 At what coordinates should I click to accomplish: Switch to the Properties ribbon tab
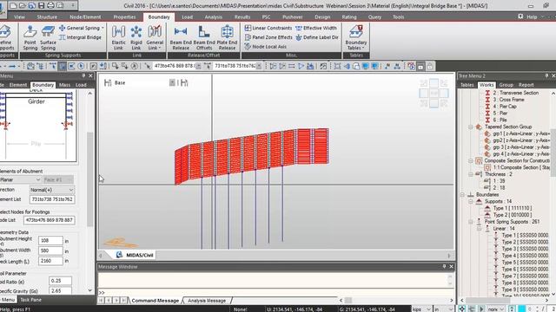click(x=124, y=17)
